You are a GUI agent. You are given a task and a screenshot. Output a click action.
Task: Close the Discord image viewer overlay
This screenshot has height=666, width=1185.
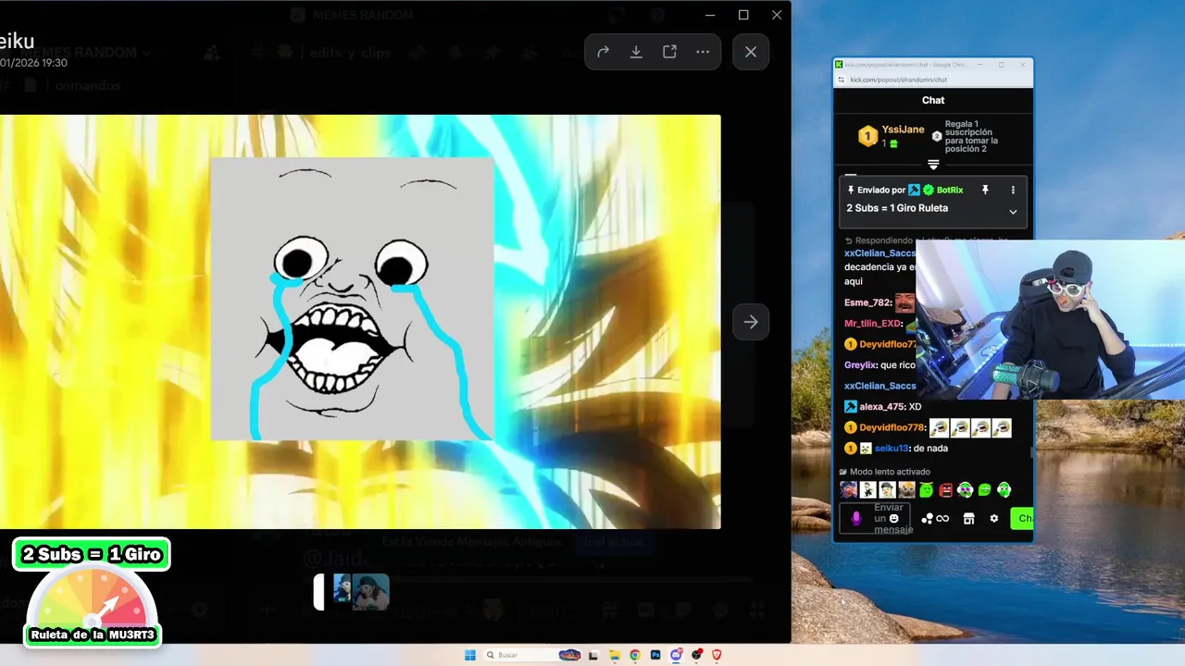(751, 52)
